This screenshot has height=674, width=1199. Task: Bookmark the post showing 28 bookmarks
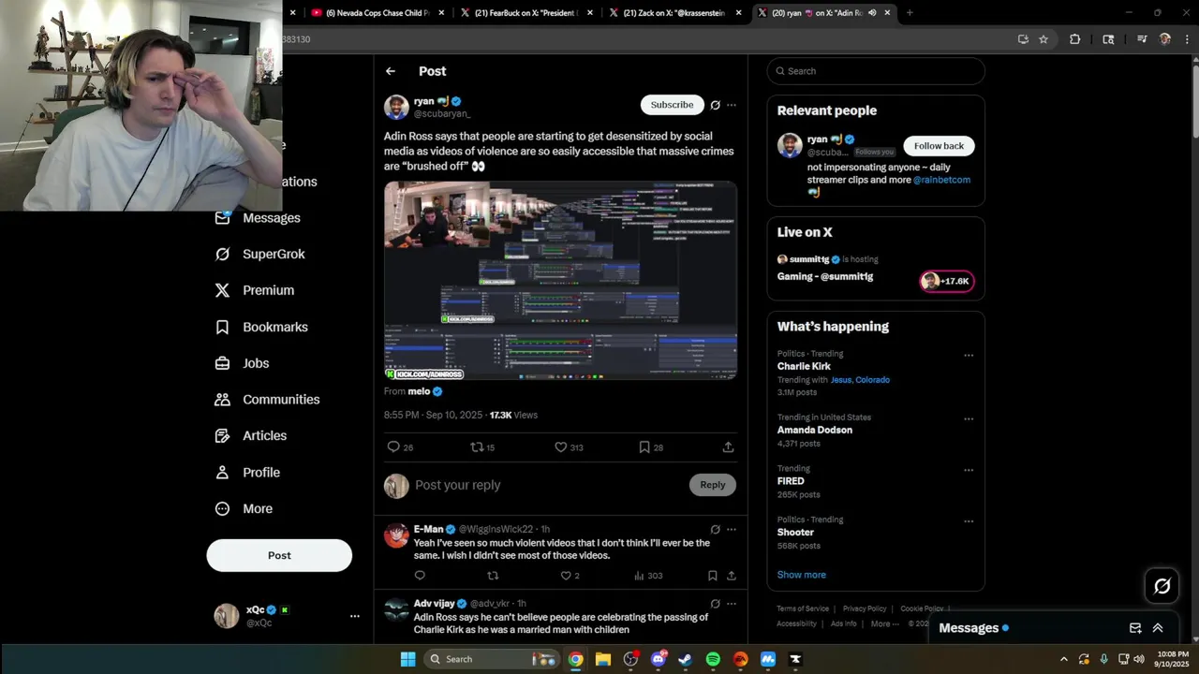tap(644, 447)
